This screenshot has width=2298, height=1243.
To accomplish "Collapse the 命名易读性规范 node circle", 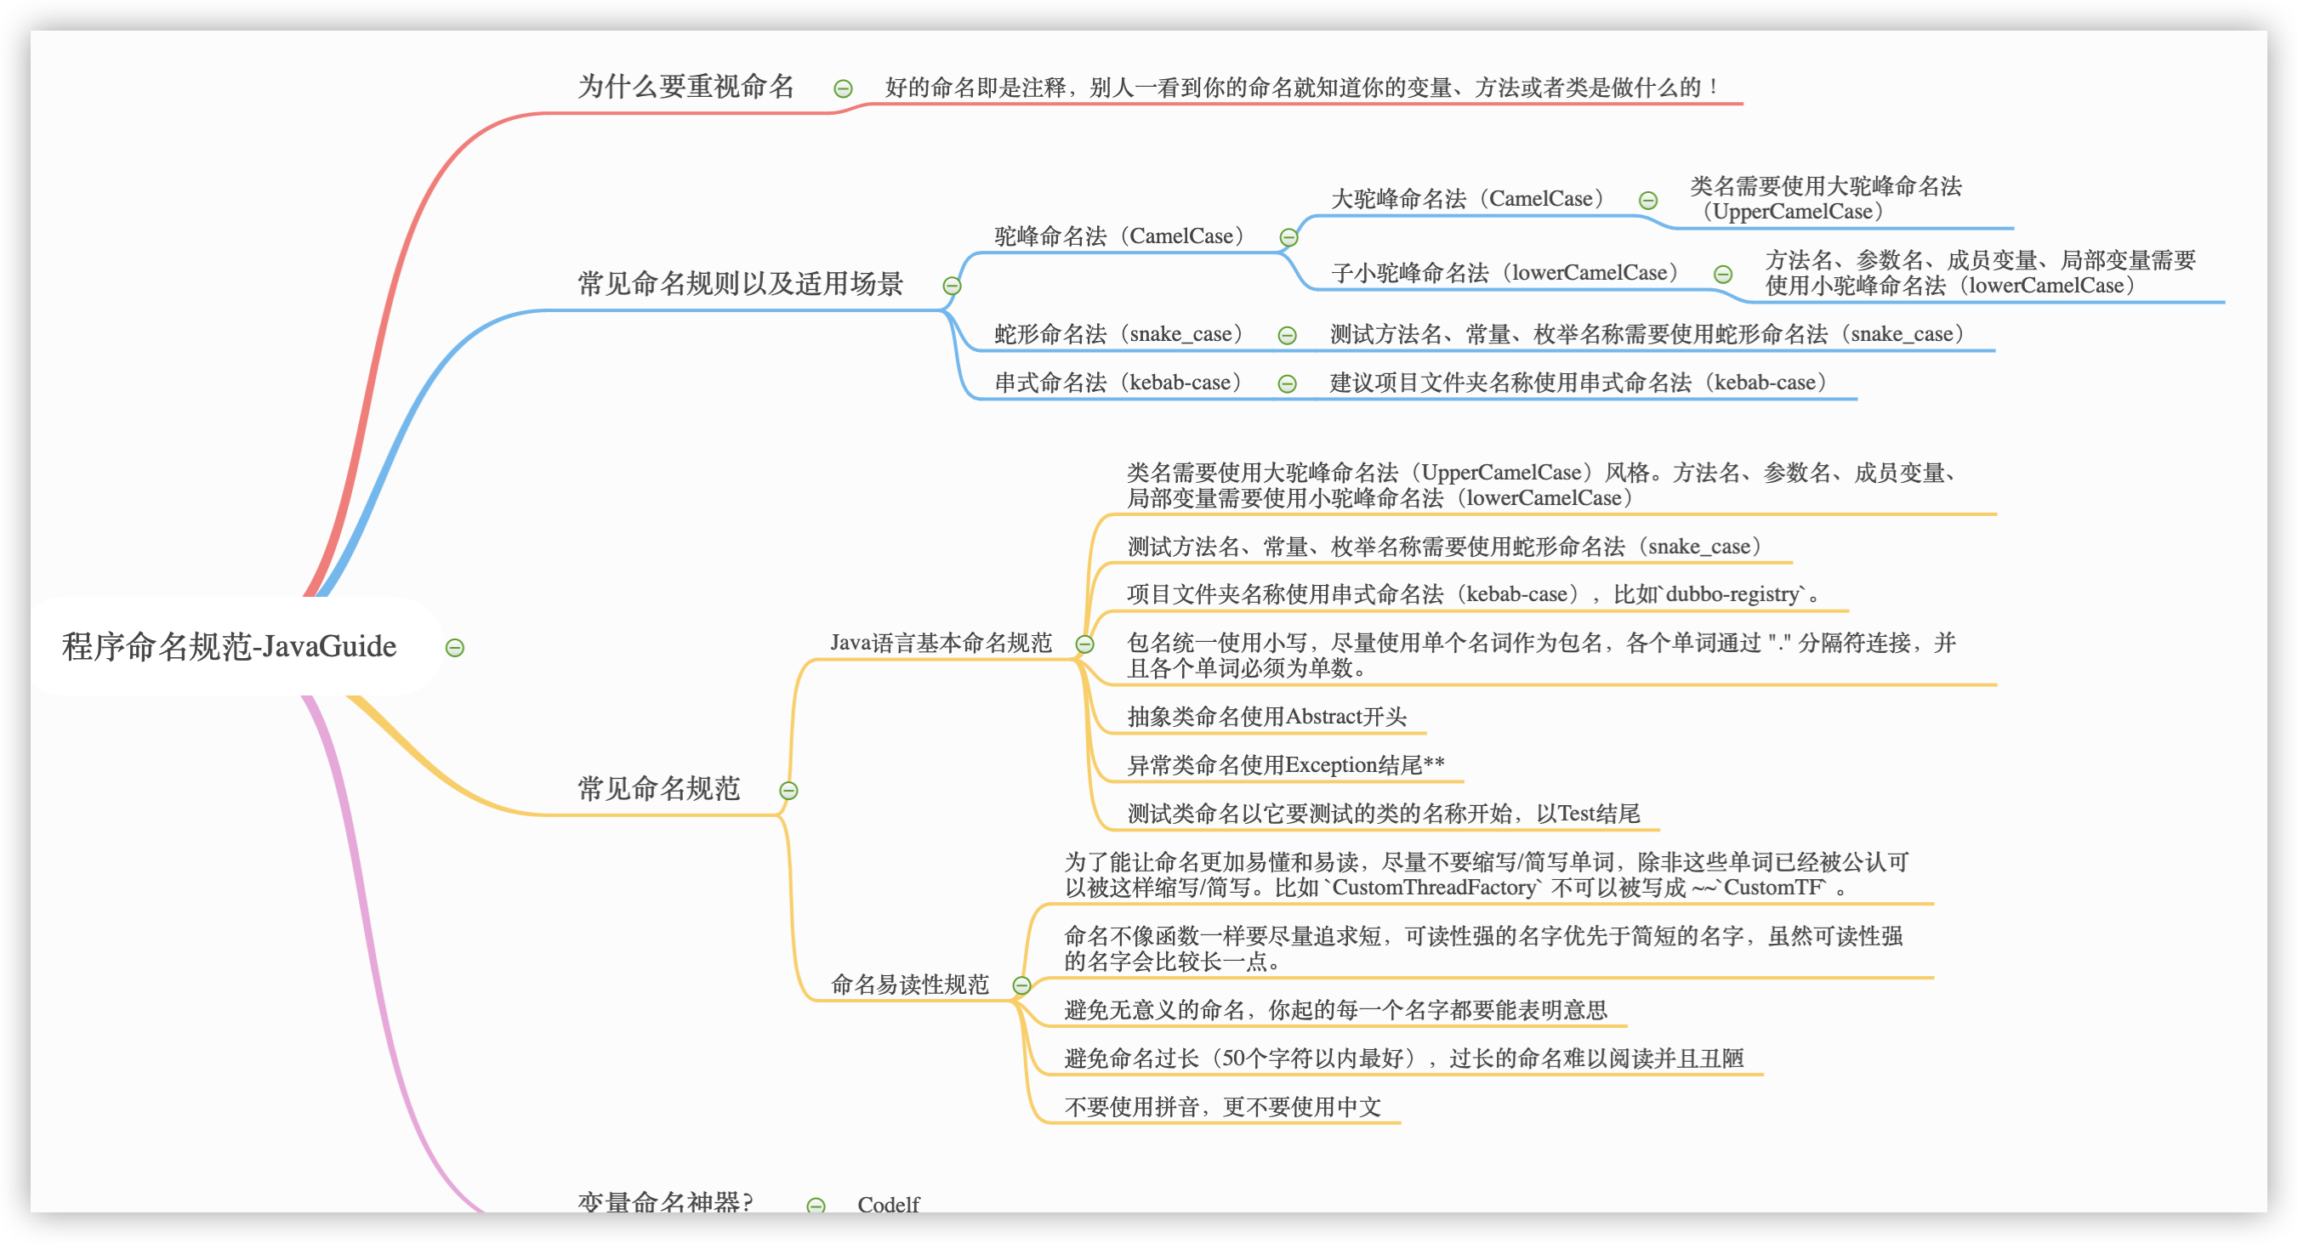I will 1022,985.
